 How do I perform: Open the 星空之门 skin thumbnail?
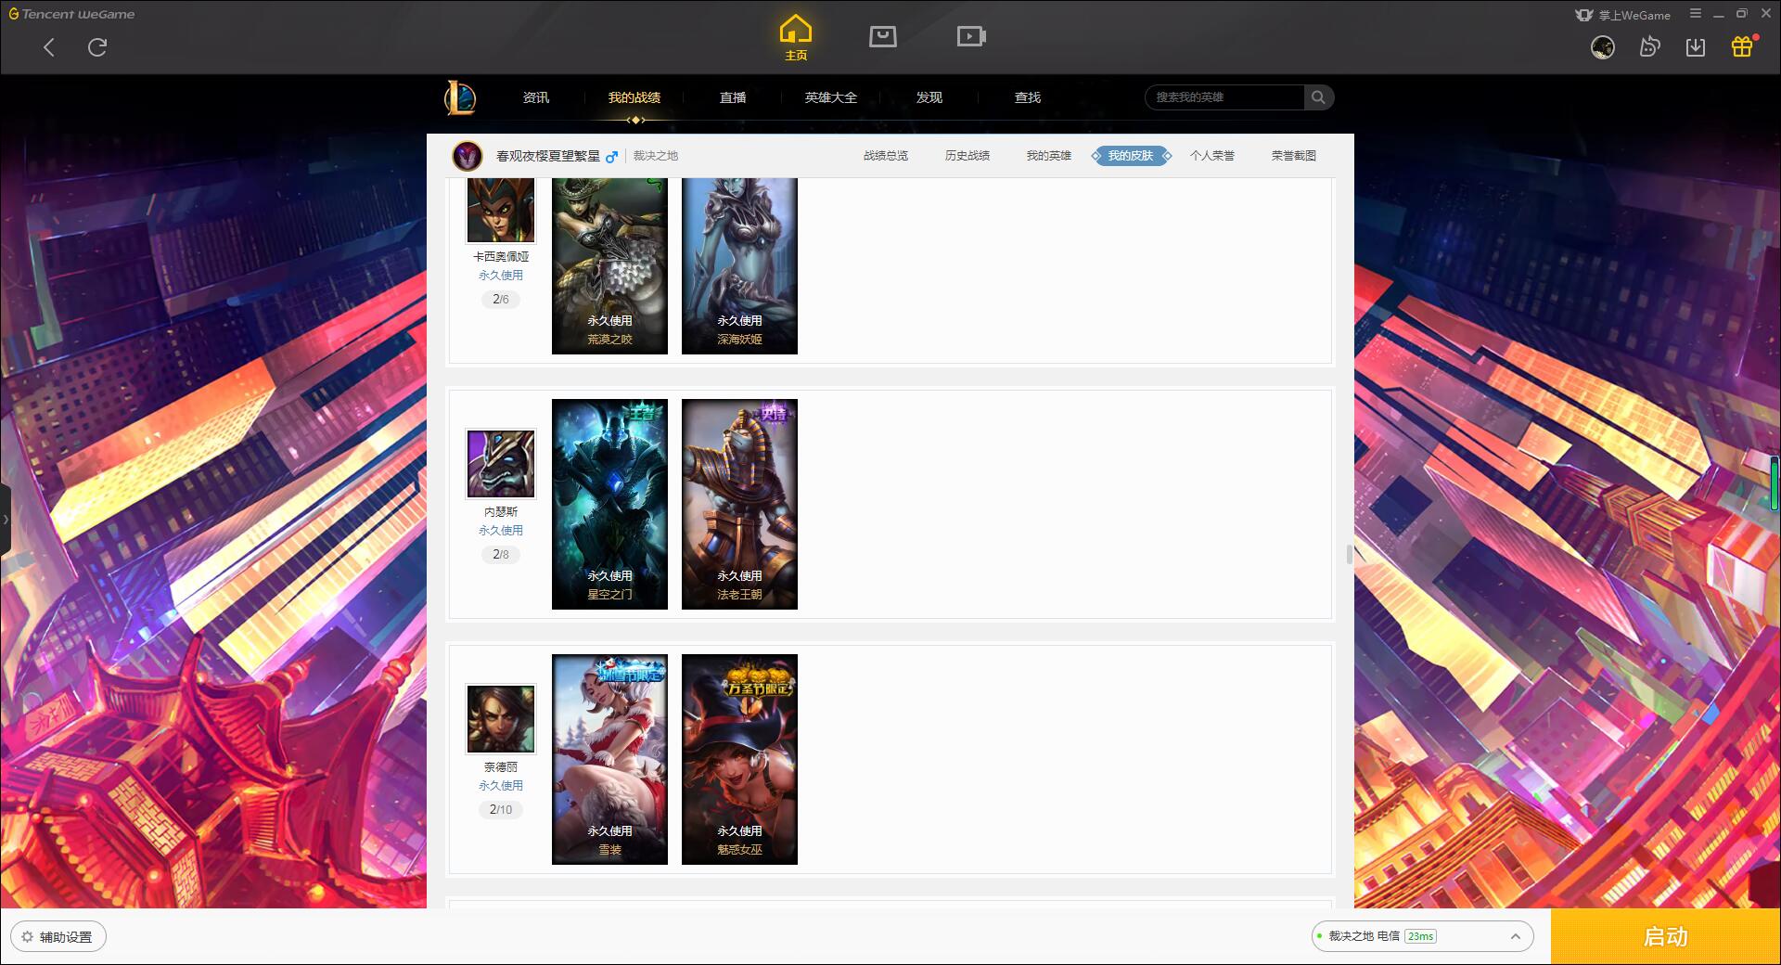coord(609,504)
